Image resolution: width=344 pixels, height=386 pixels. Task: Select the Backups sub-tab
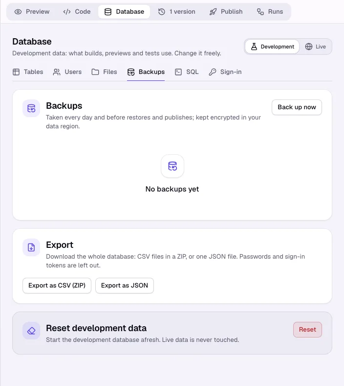tap(146, 72)
